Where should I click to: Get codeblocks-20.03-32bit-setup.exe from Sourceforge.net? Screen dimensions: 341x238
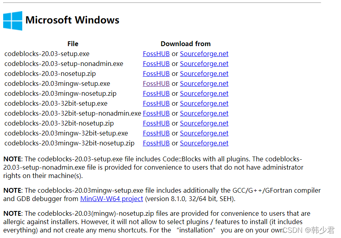pos(204,103)
